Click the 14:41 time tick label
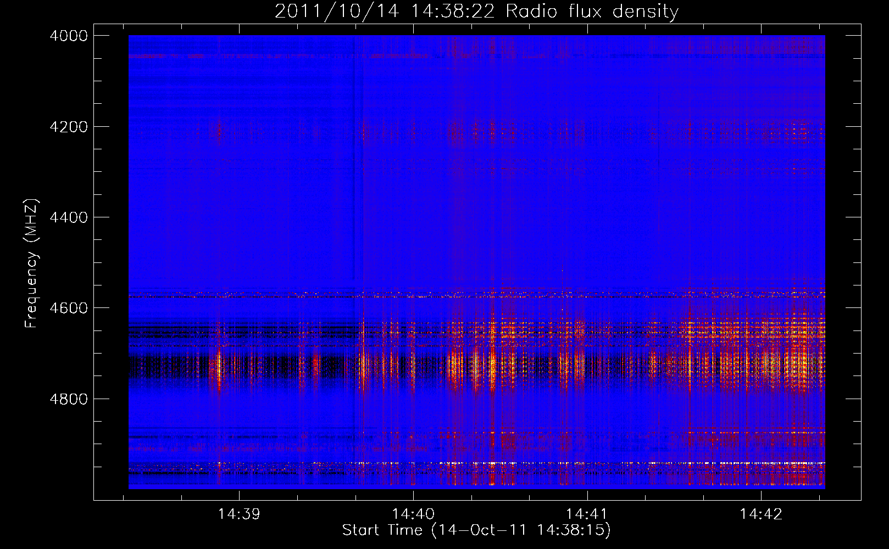The width and height of the screenshot is (889, 549). pos(587,514)
